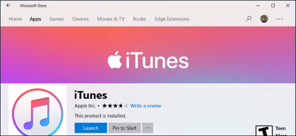This screenshot has height=136, width=296.
Task: Launch the iTunes app
Action: tap(91, 128)
